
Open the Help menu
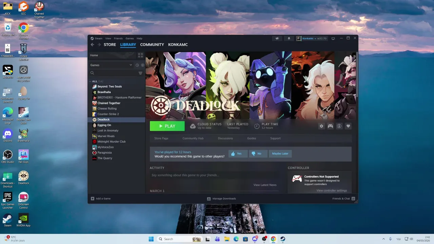click(139, 38)
